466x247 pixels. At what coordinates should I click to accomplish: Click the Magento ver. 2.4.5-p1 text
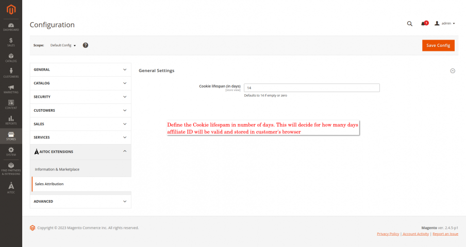tap(440, 228)
